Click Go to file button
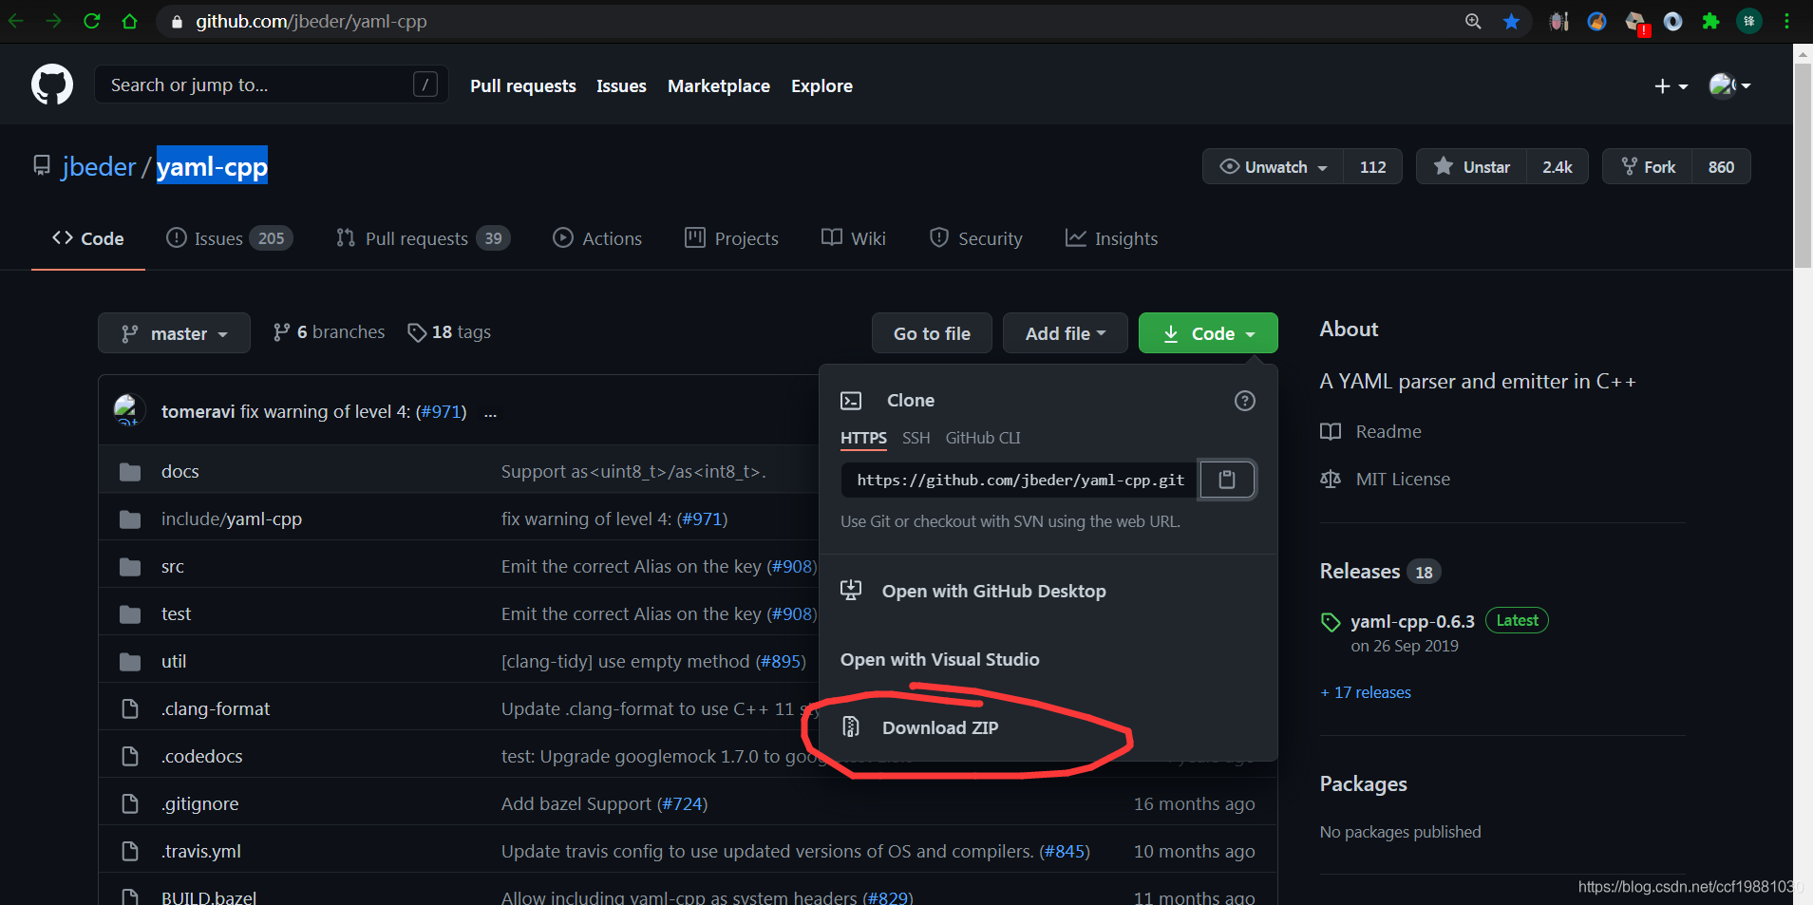Screen dimensions: 1813x905 (x=932, y=333)
